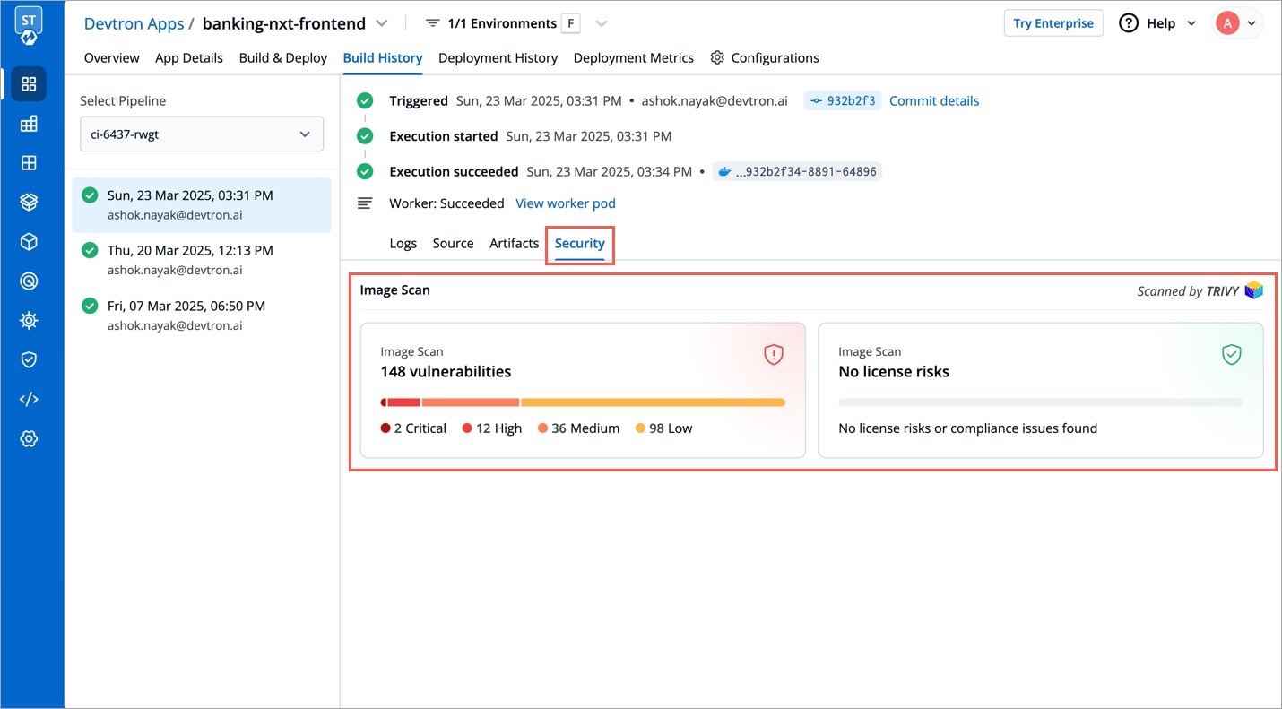Viewport: 1282px width, 709px height.
Task: Open the stacked layers chart store icon
Action: point(29,203)
